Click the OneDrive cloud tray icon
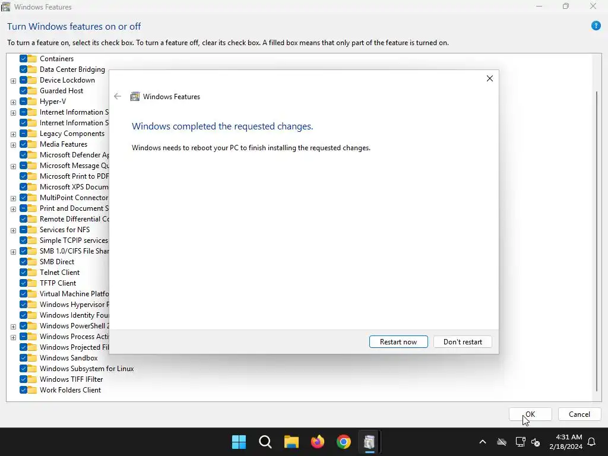Screen dimensions: 608x456 (x=502, y=442)
